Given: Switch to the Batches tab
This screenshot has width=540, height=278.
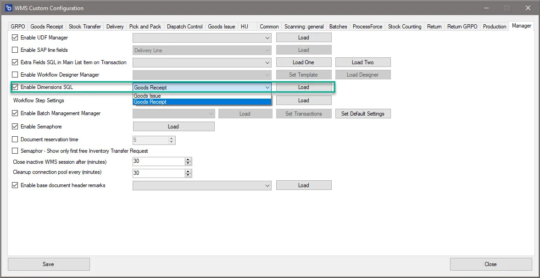Looking at the screenshot, I should tap(338, 27).
